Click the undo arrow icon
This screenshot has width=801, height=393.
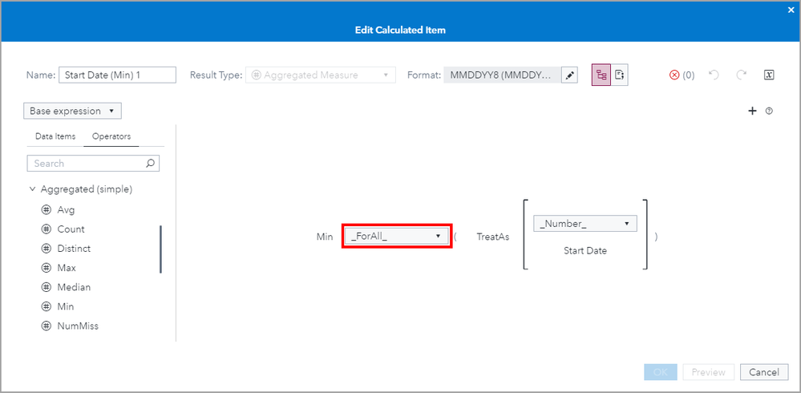[714, 75]
